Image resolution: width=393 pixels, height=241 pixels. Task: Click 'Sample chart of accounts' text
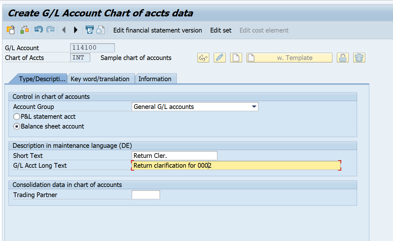tap(136, 58)
